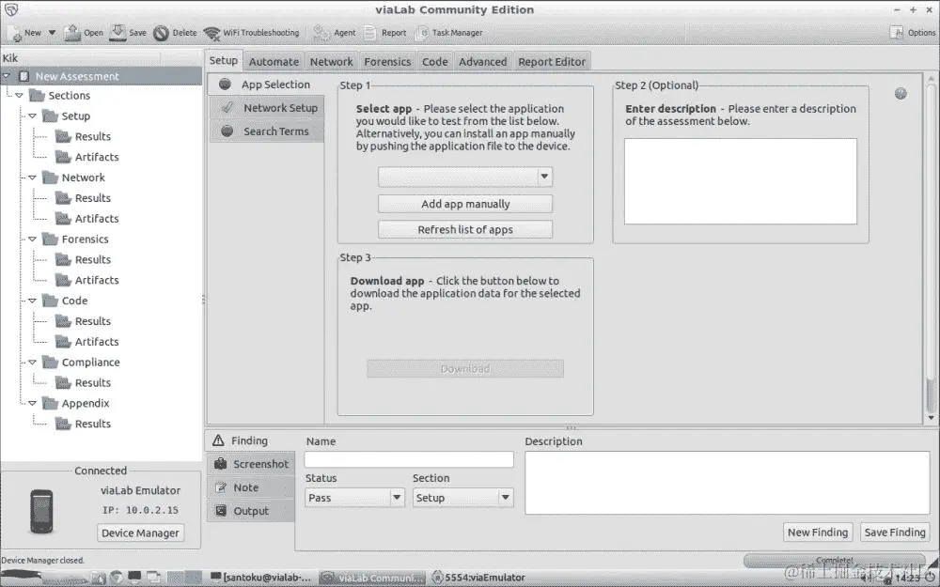The height and width of the screenshot is (587, 940).
Task: Collapse the Network folder in tree
Action: coord(32,178)
